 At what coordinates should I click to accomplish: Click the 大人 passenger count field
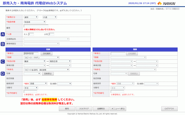pyautogui.click(x=31, y=34)
